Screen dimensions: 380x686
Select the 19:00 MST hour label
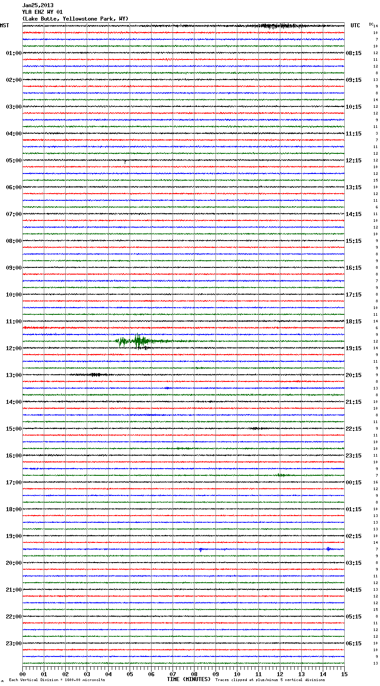(14, 536)
